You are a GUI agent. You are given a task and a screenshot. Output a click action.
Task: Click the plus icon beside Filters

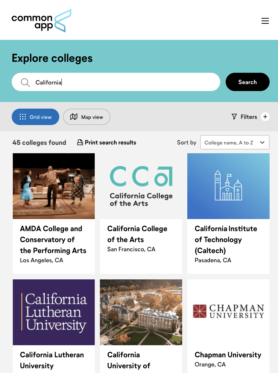click(x=265, y=117)
